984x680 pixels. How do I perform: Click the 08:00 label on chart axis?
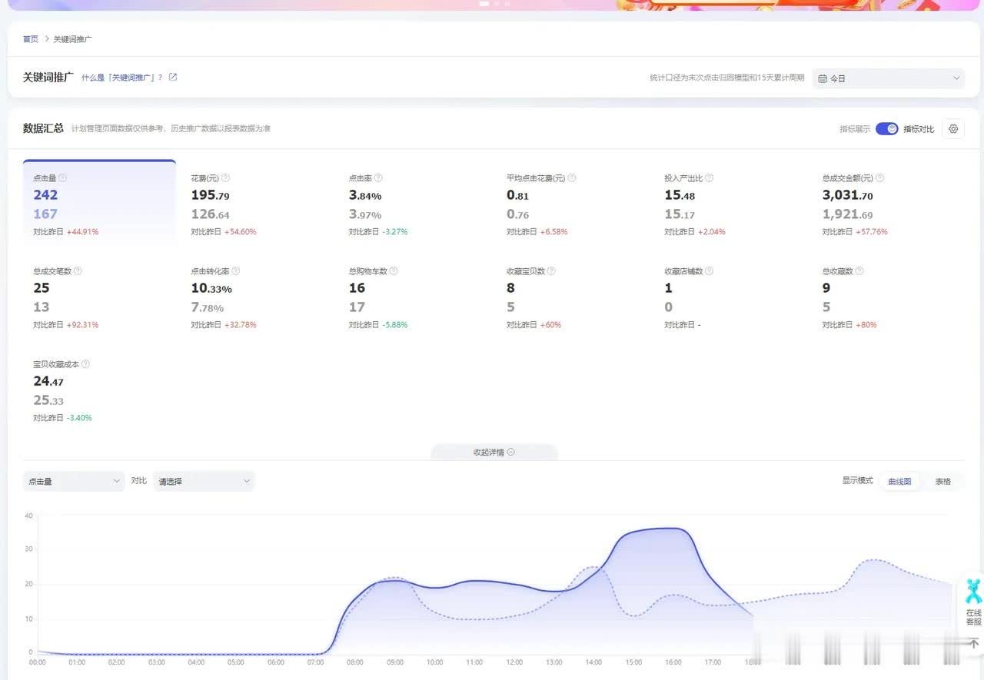click(x=355, y=662)
